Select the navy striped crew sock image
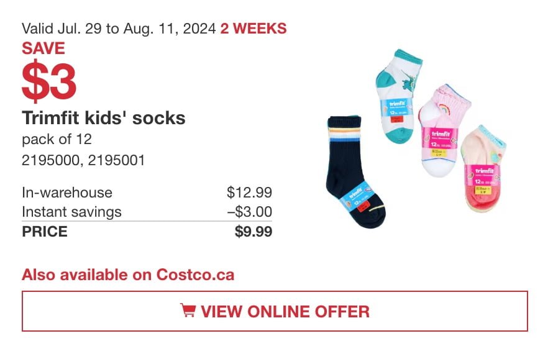This screenshot has height=354, width=548. point(355,172)
